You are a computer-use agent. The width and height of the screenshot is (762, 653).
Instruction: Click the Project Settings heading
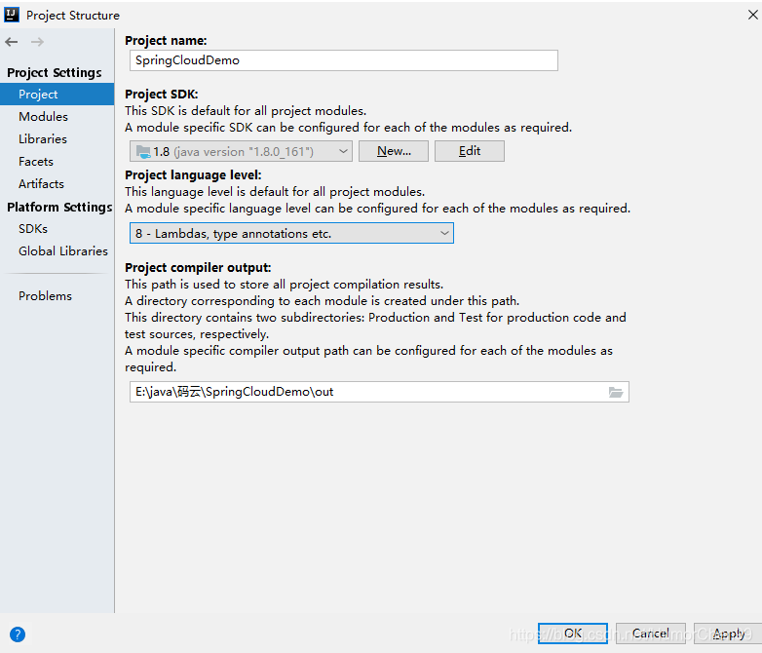(x=55, y=73)
